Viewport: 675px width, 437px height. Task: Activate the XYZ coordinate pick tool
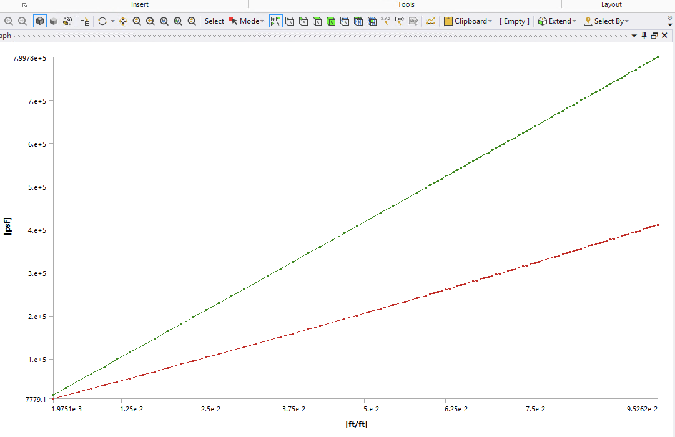click(x=386, y=21)
